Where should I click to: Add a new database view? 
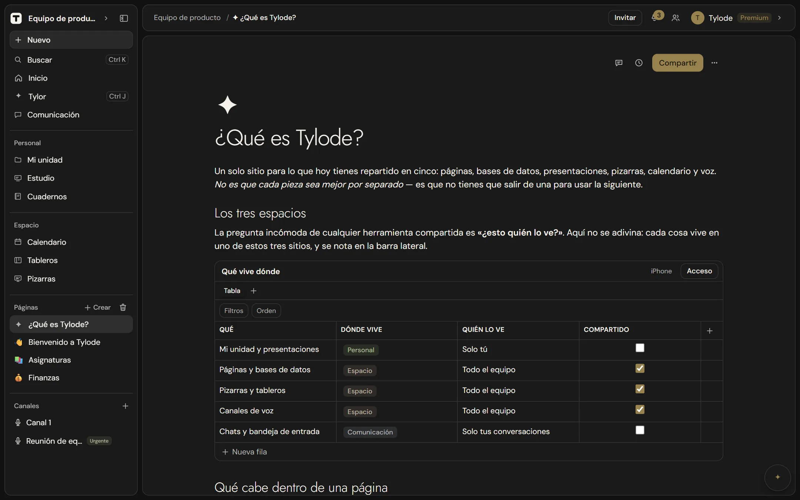(x=253, y=291)
